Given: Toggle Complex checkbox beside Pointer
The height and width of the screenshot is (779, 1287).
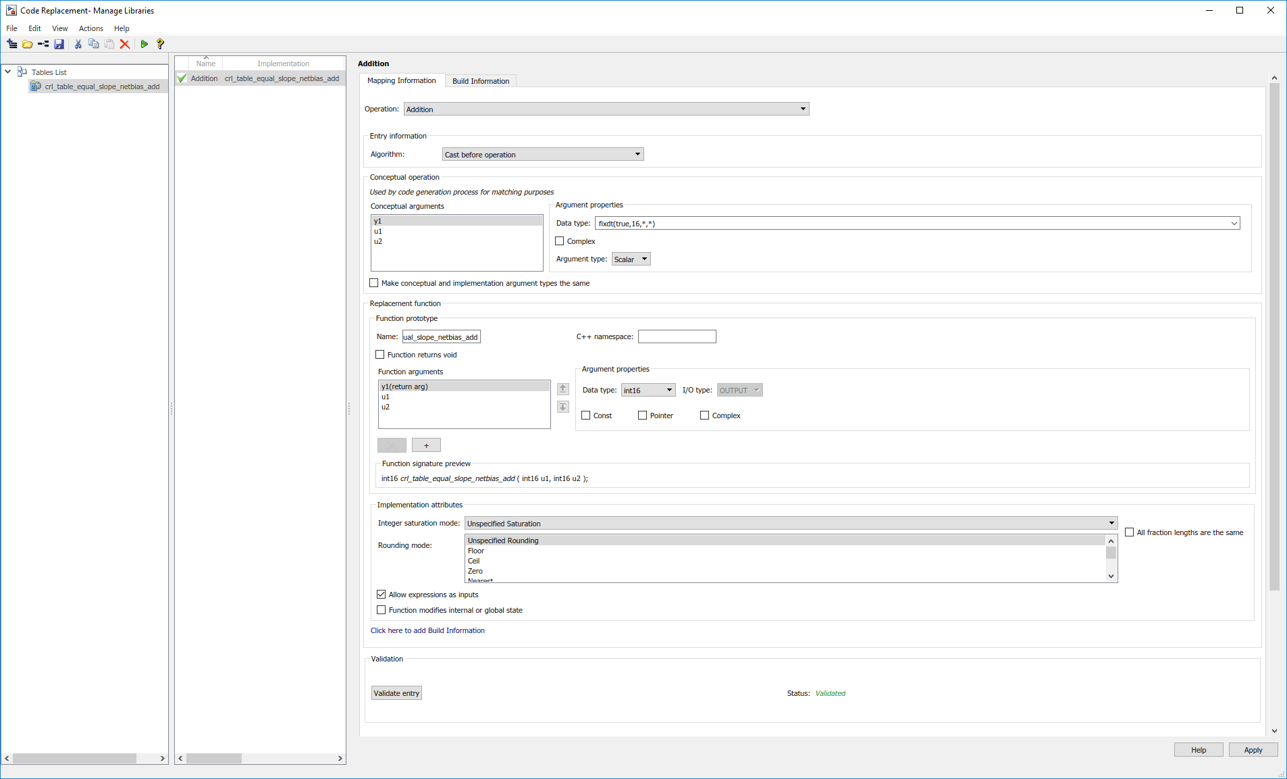Looking at the screenshot, I should pyautogui.click(x=704, y=416).
